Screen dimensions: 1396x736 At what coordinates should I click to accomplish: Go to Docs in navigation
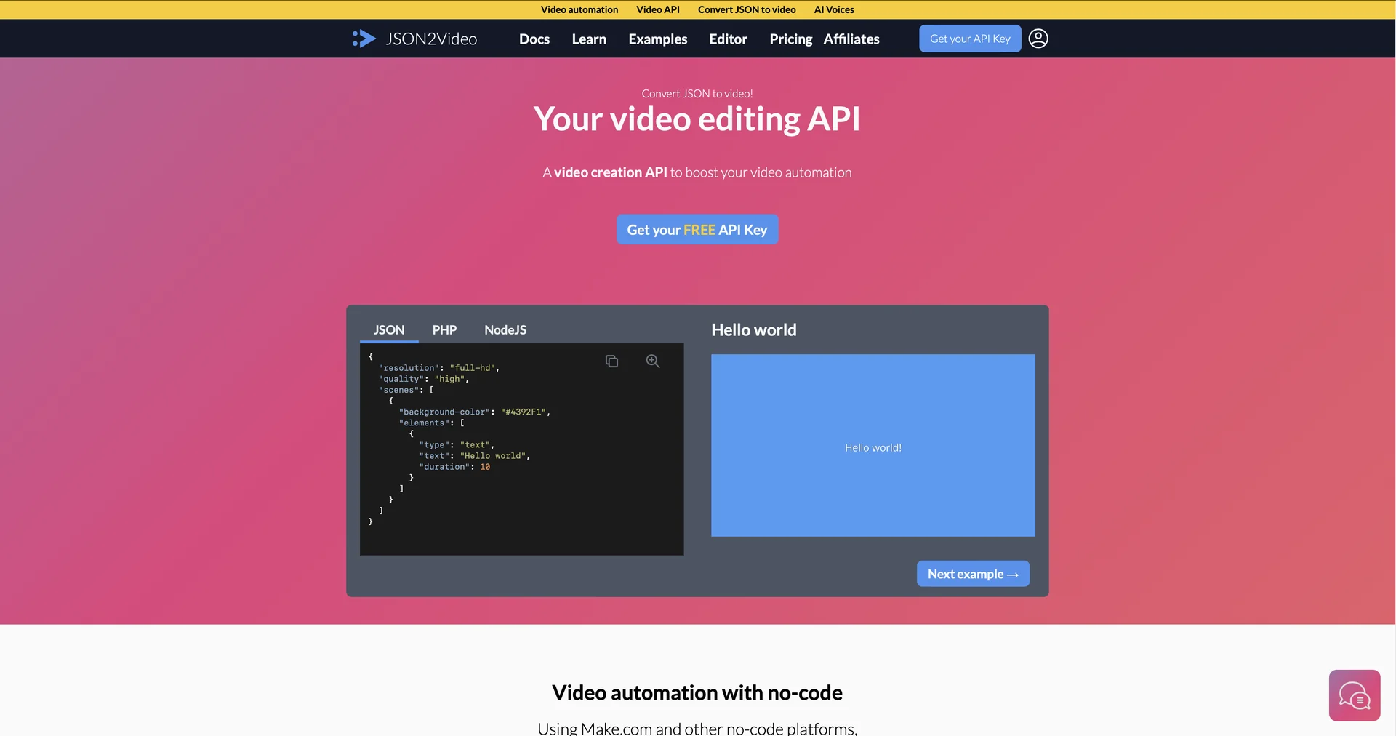coord(534,39)
